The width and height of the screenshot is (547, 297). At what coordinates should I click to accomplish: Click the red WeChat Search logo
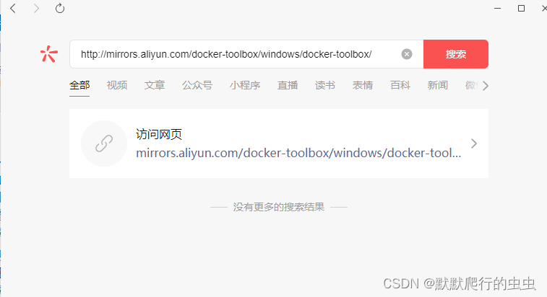(49, 54)
